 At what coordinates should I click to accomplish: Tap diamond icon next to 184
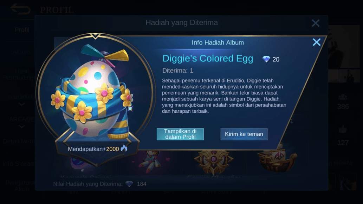pyautogui.click(x=129, y=184)
